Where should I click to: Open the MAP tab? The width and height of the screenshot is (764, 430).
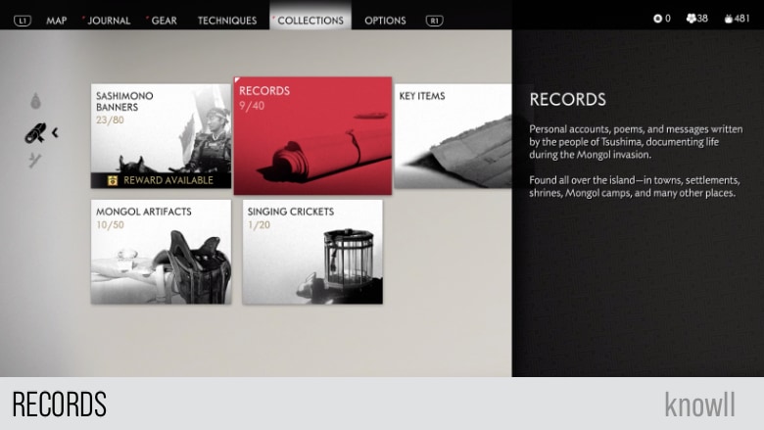click(x=57, y=21)
